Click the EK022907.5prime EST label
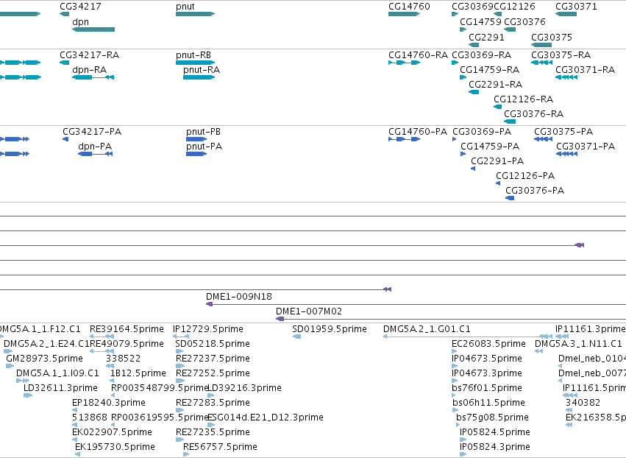 pyautogui.click(x=113, y=432)
